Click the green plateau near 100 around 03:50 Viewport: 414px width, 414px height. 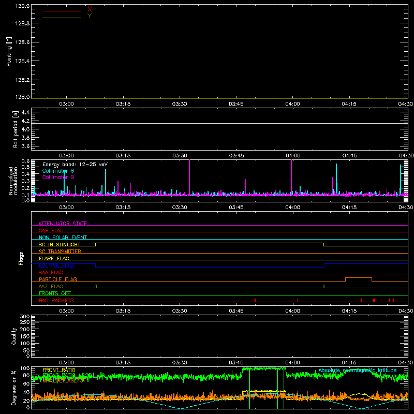click(264, 368)
